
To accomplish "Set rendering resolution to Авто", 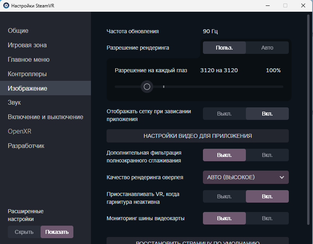I will coord(267,48).
